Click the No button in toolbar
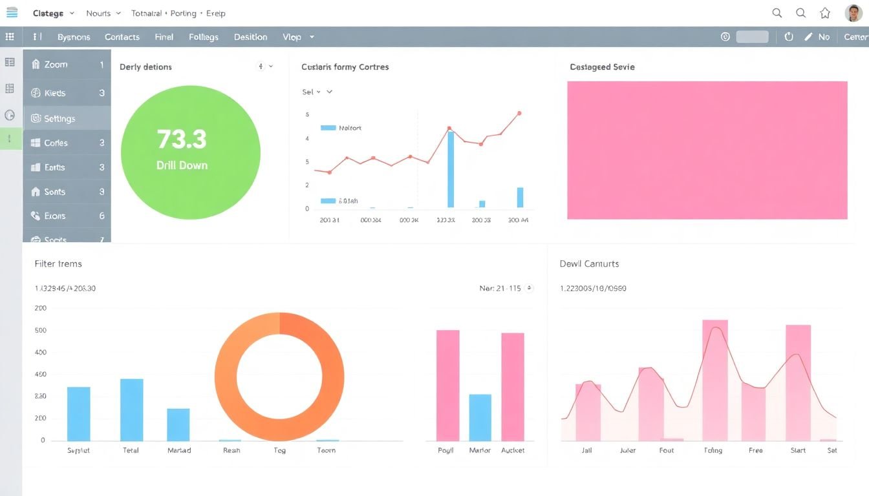This screenshot has width=869, height=496. pyautogui.click(x=824, y=37)
